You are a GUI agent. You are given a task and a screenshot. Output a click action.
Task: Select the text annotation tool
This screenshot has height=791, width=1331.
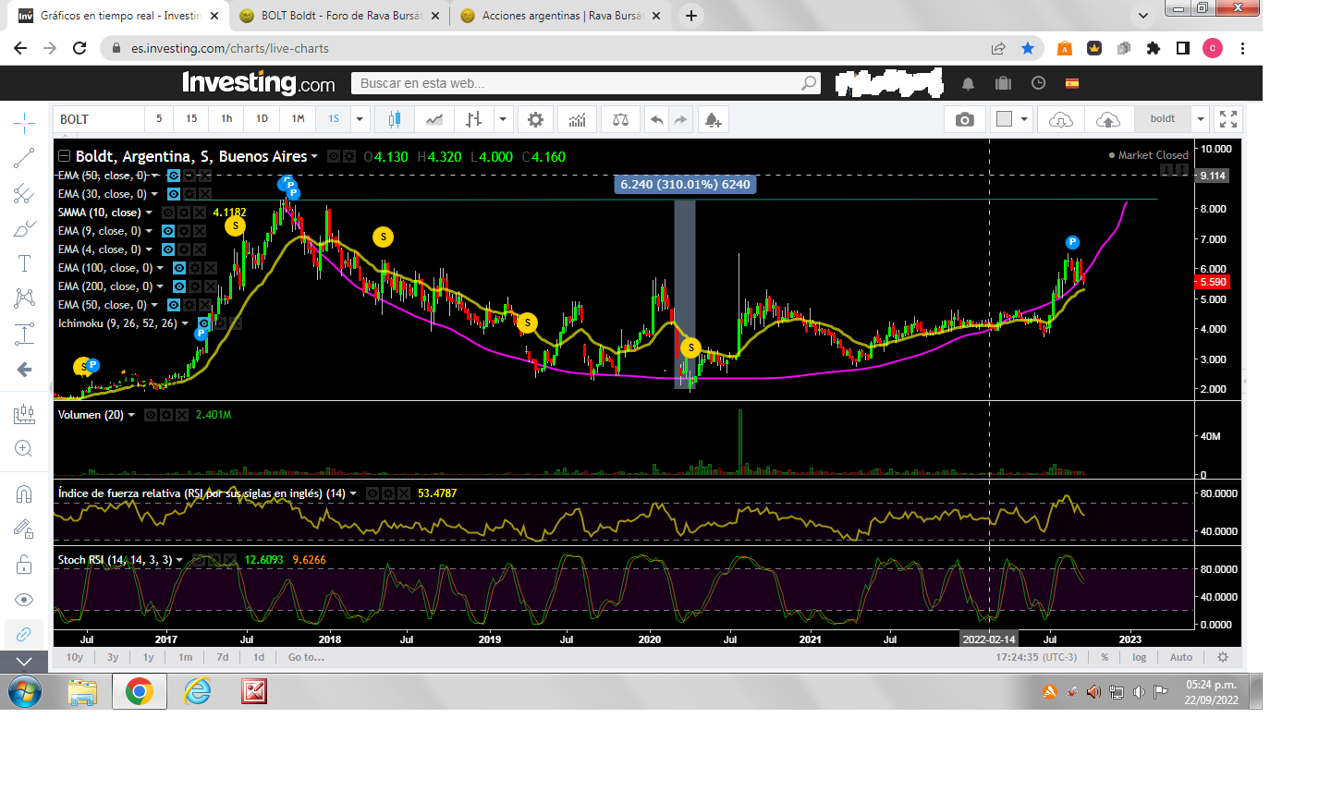(24, 263)
